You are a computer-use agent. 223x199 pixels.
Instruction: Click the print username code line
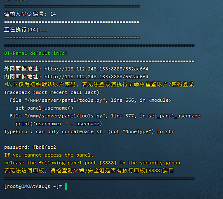coord(59,124)
